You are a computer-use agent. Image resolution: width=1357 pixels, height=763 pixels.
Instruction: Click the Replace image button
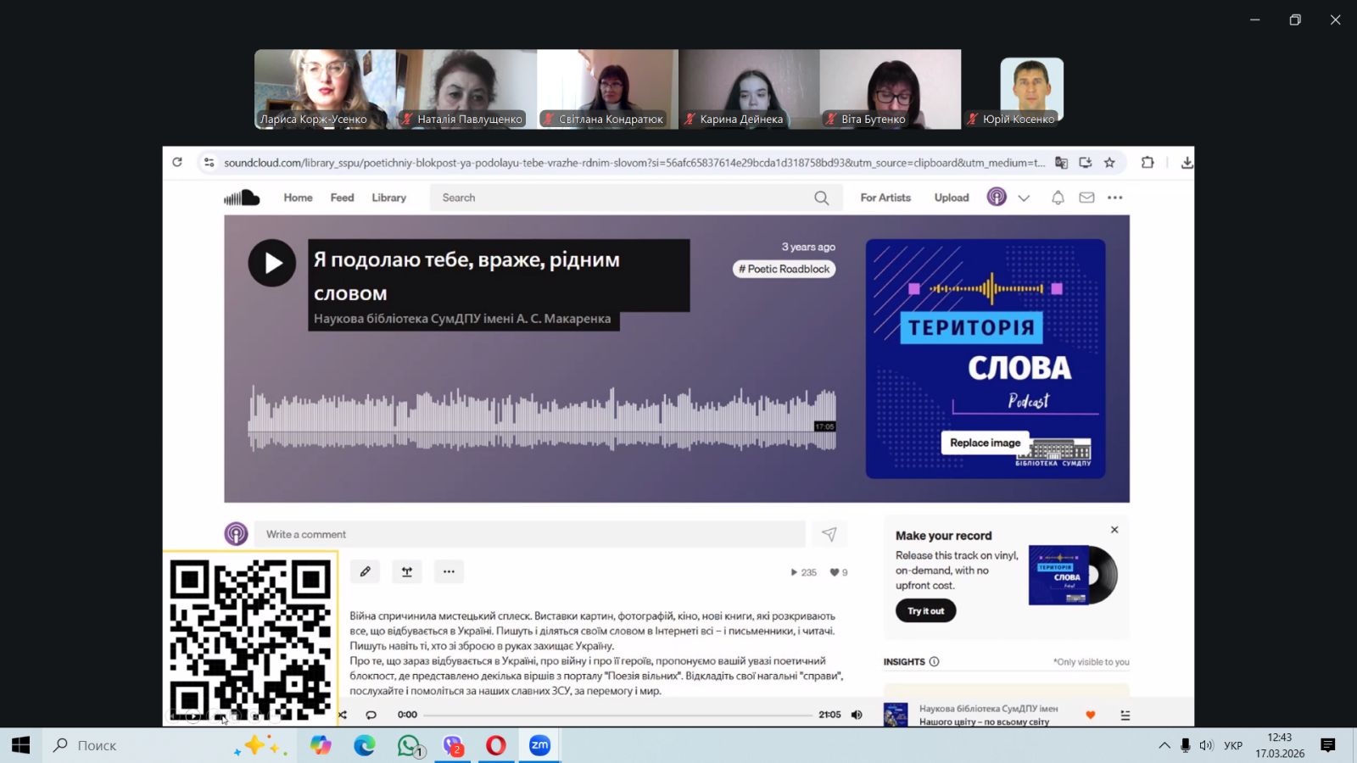click(985, 443)
